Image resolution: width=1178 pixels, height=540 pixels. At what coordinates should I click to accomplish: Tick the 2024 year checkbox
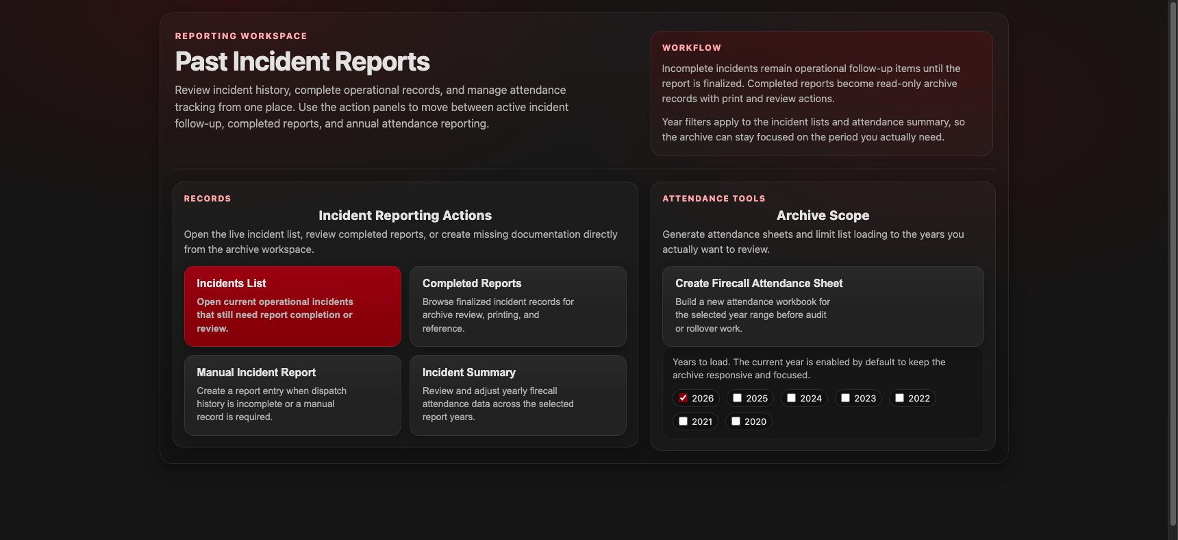pyautogui.click(x=791, y=398)
